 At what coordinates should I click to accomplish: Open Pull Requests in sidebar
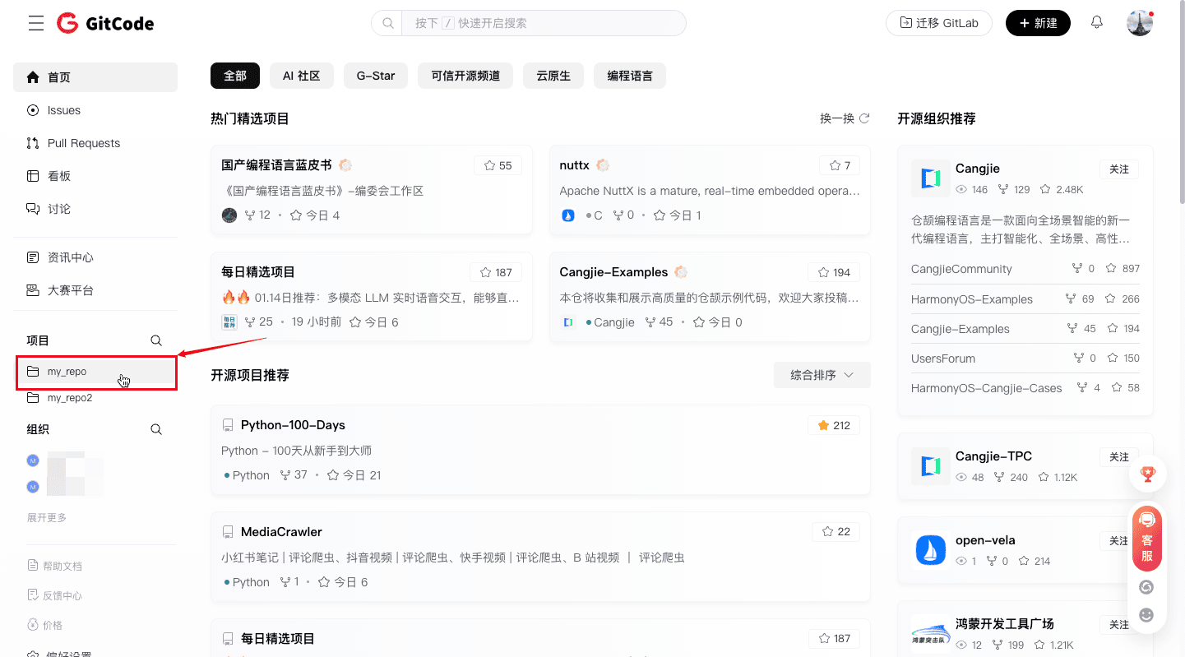point(83,143)
